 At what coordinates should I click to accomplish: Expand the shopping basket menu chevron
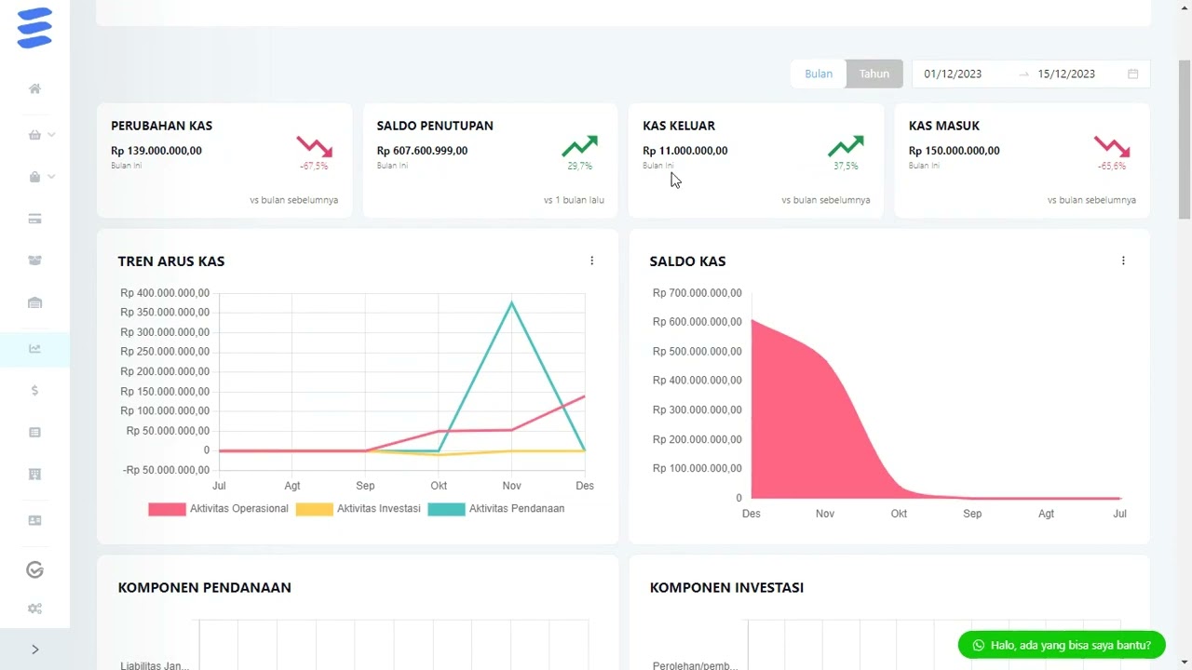(x=51, y=135)
